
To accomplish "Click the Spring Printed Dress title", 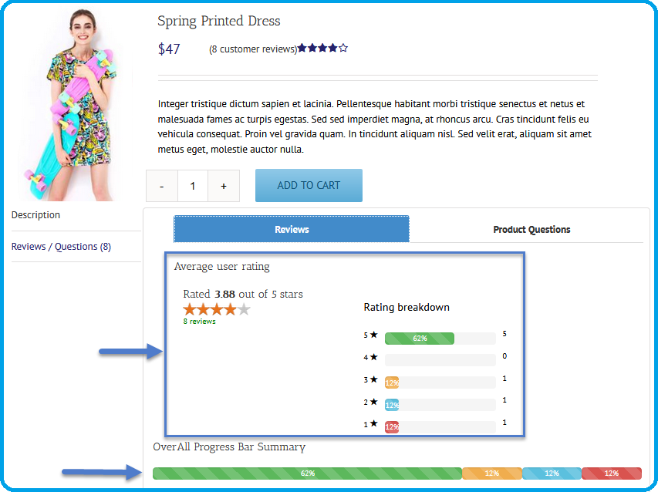I will tap(218, 21).
